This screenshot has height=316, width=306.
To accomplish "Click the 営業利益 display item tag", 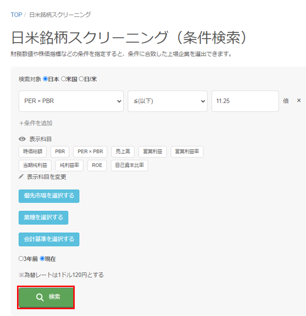I will pos(153,152).
